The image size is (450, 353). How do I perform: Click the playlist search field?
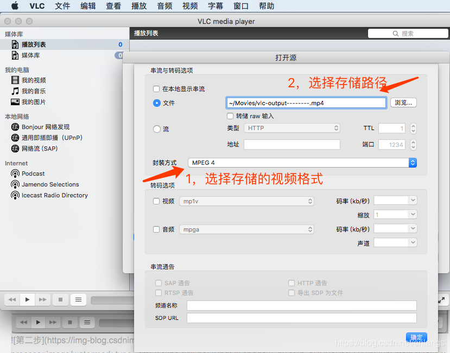tap(408, 34)
